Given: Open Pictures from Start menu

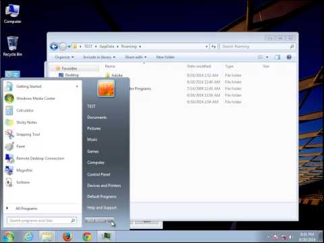Looking at the screenshot, I should click(x=94, y=128).
